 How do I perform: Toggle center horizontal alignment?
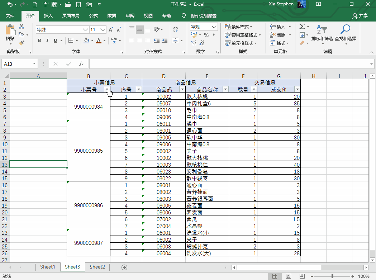tap(139, 40)
